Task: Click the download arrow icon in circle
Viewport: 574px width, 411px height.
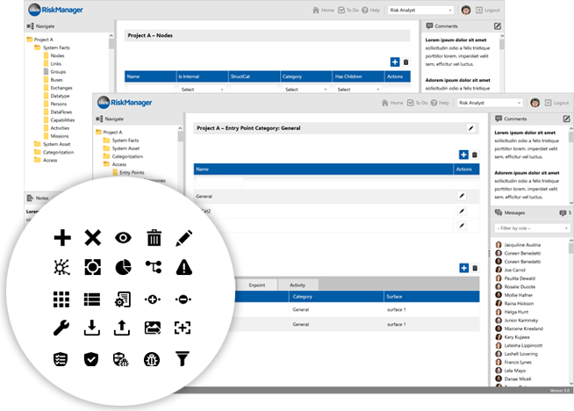Action: [x=91, y=328]
